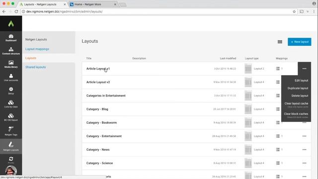Viewport: 318px width, 179px height.
Task: Bookmark page with star icon
Action: click(x=294, y=11)
